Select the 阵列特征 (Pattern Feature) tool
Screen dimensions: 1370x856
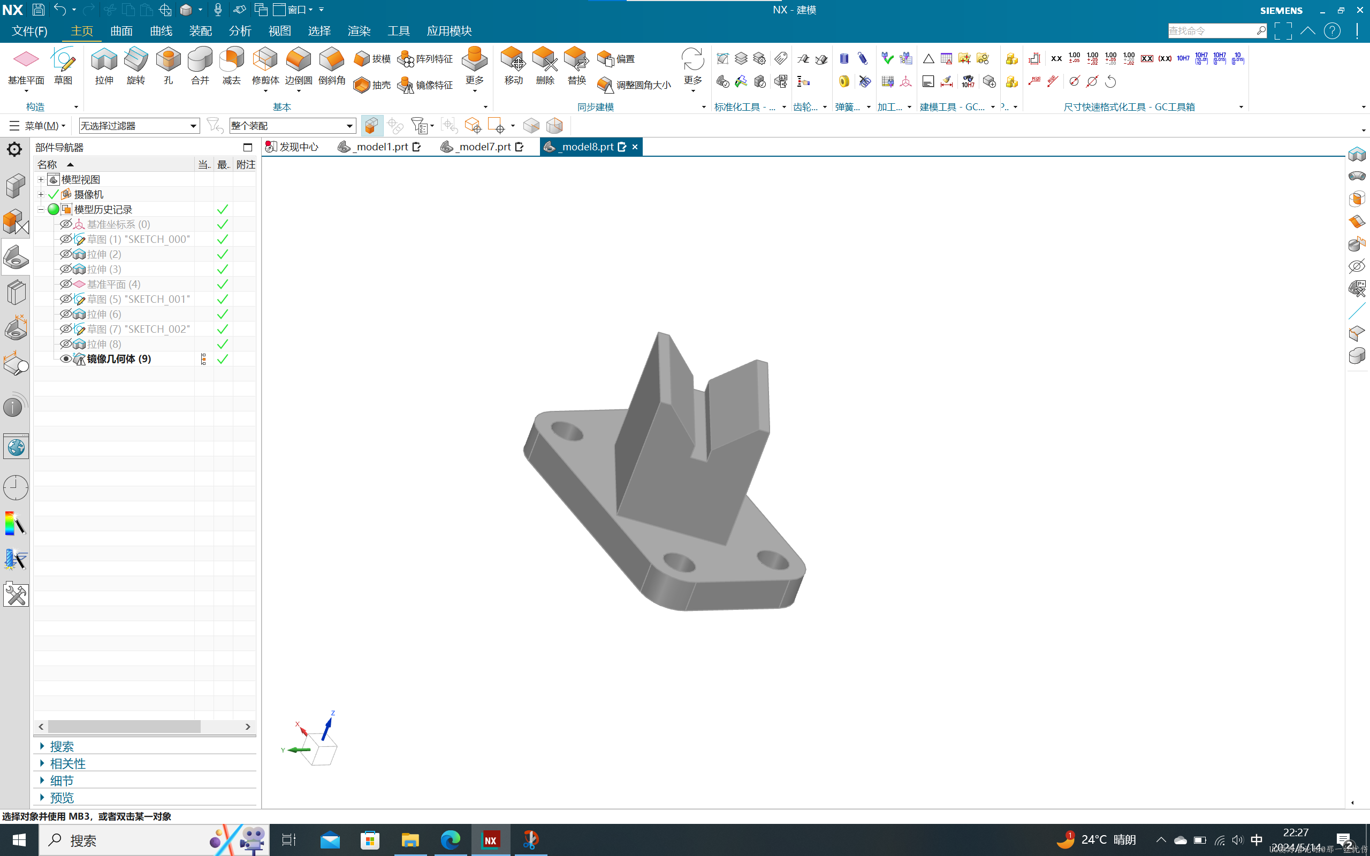(425, 59)
